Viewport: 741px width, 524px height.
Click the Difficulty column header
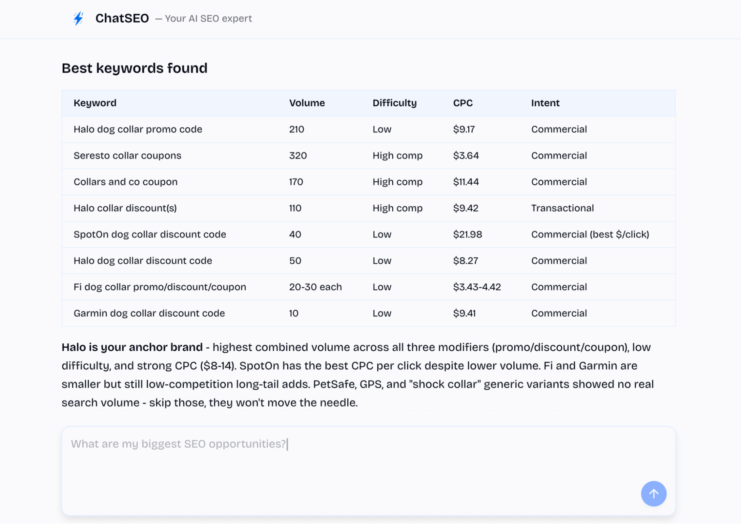click(394, 103)
